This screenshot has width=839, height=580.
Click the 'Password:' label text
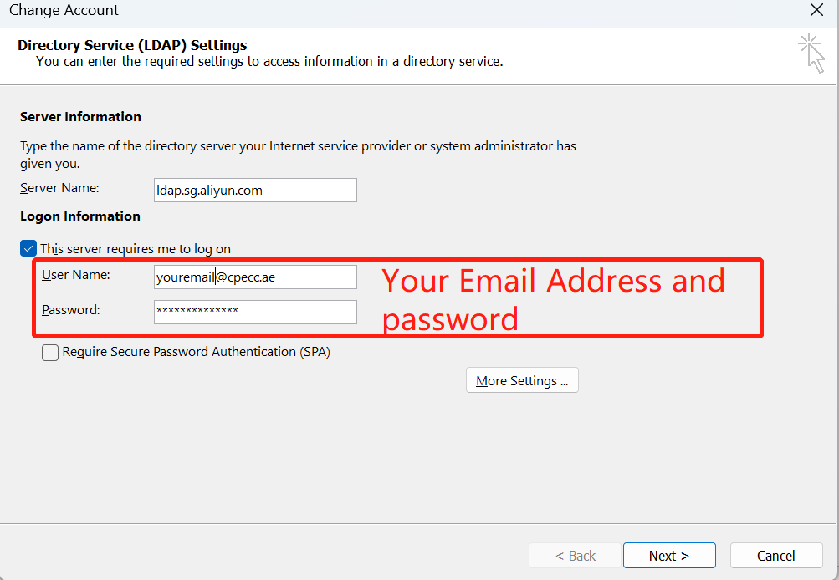(71, 310)
